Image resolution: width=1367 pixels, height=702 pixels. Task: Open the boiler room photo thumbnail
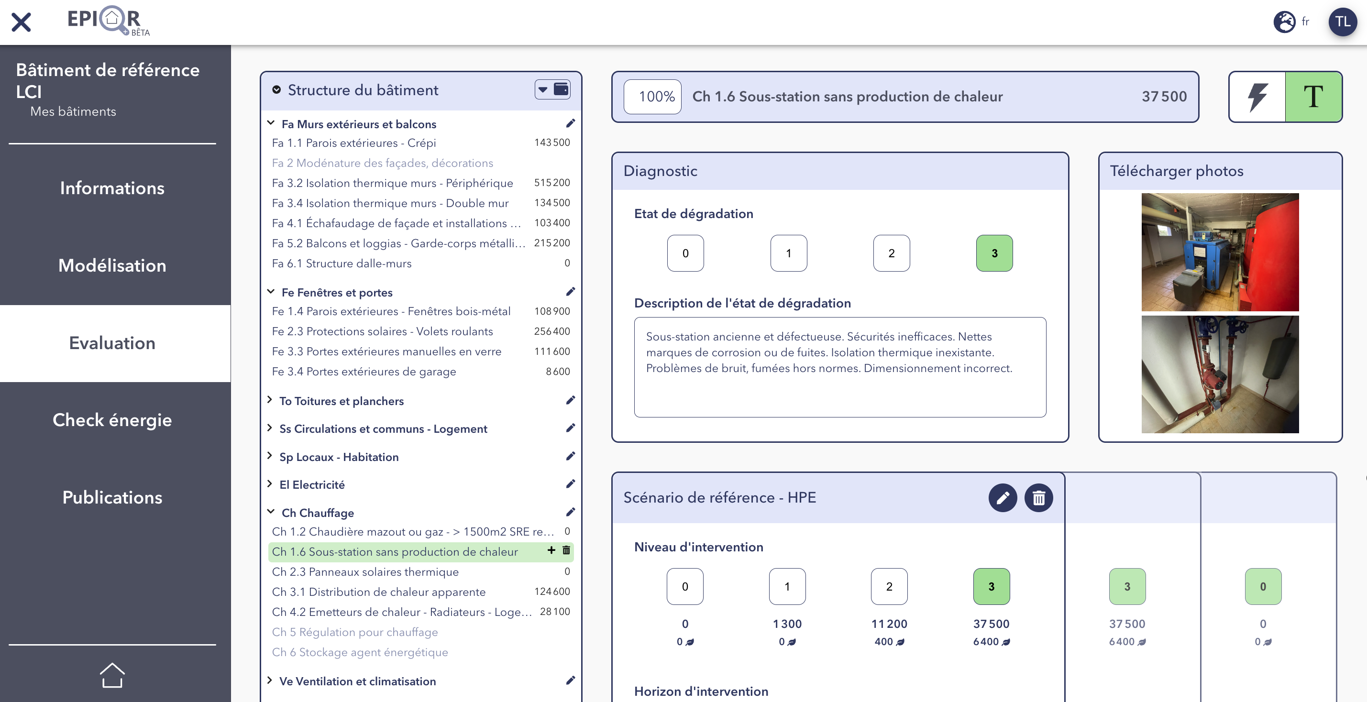(1220, 252)
